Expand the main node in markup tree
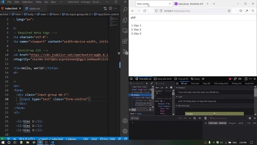 pyautogui.click(x=134, y=97)
